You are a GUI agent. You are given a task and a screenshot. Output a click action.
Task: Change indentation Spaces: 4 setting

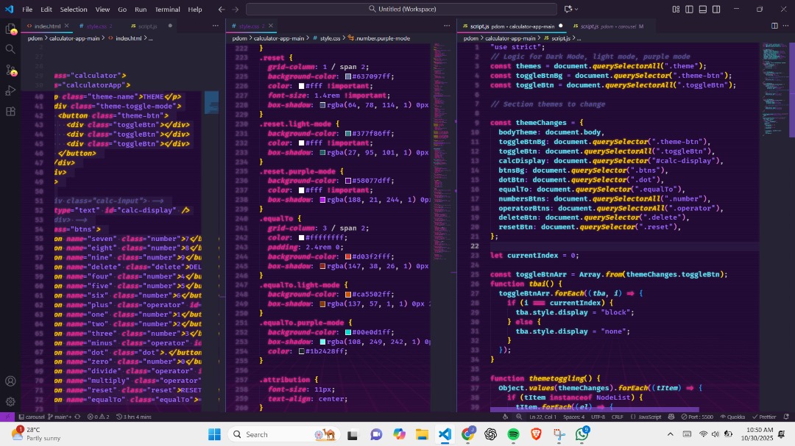click(574, 417)
